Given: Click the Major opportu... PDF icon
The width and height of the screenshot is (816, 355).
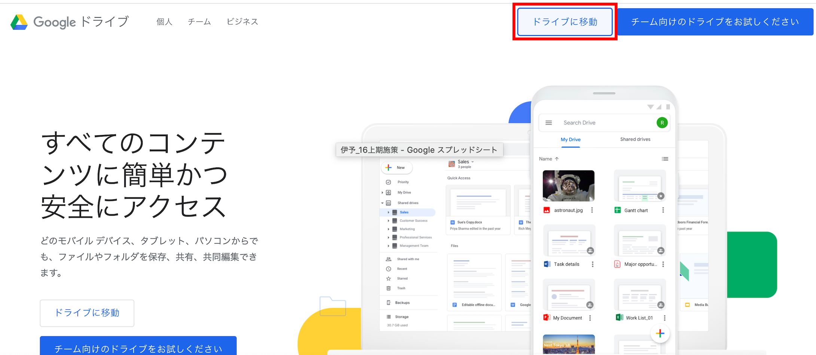Looking at the screenshot, I should coord(617,264).
